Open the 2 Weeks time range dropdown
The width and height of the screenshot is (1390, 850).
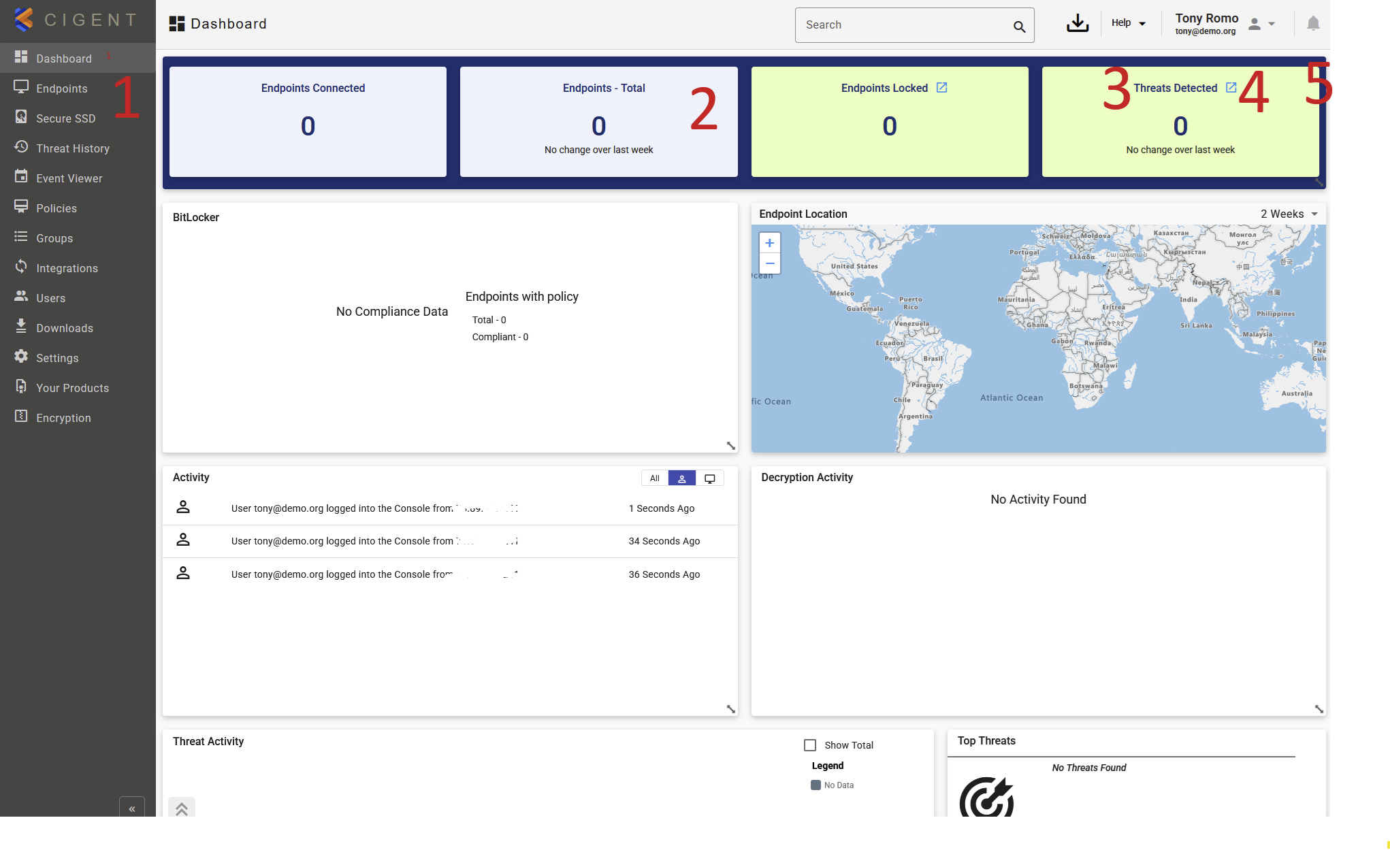tap(1289, 214)
